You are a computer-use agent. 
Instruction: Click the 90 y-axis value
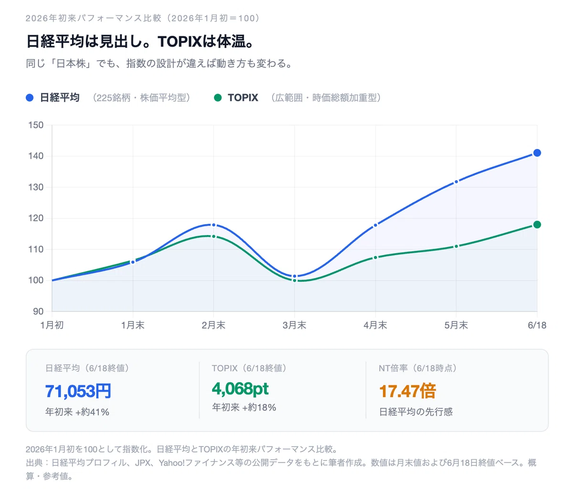tap(38, 311)
